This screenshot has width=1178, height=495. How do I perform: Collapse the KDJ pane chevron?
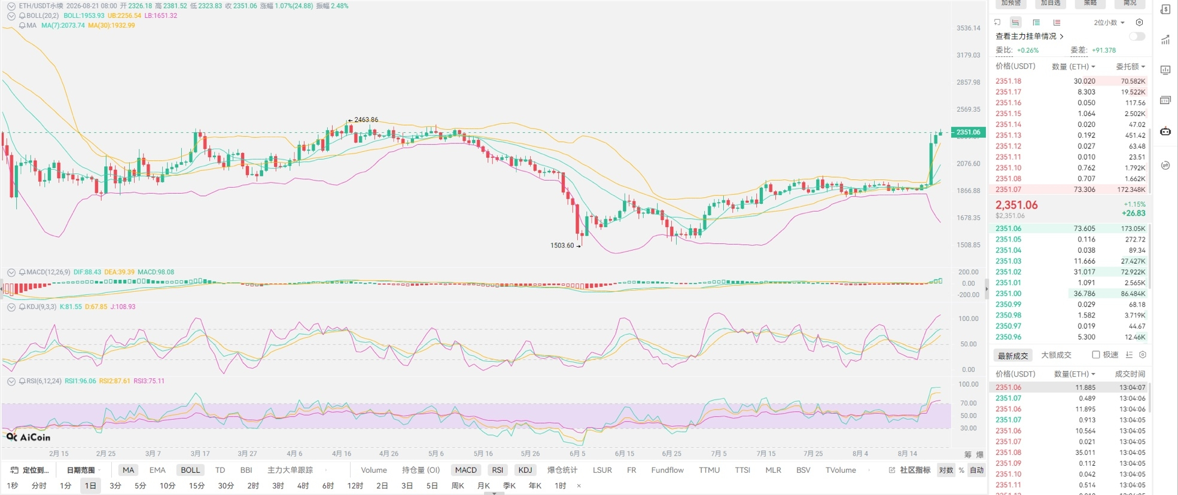[11, 307]
